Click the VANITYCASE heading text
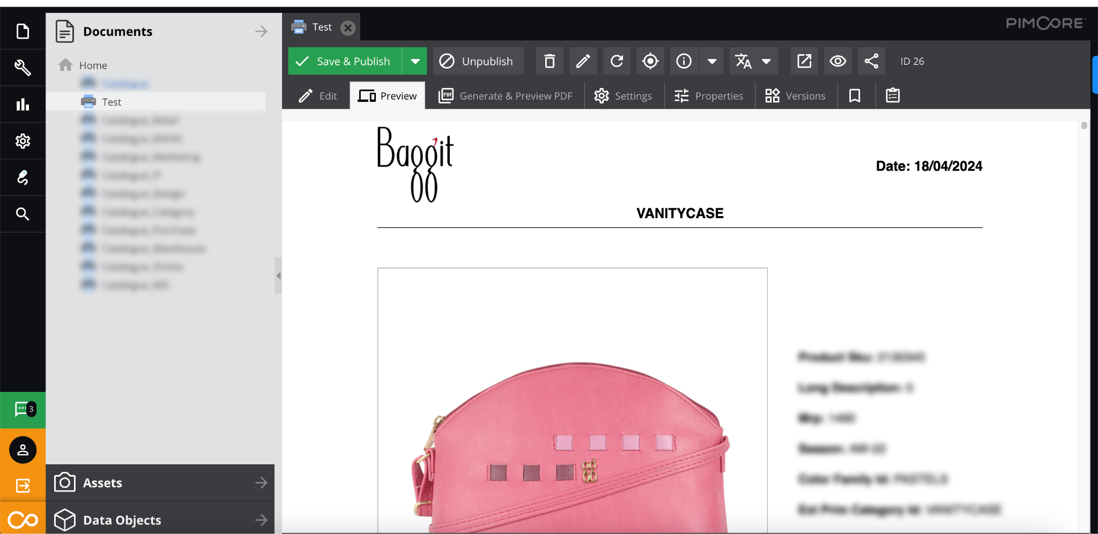Viewport: 1098px width, 534px height. (680, 213)
